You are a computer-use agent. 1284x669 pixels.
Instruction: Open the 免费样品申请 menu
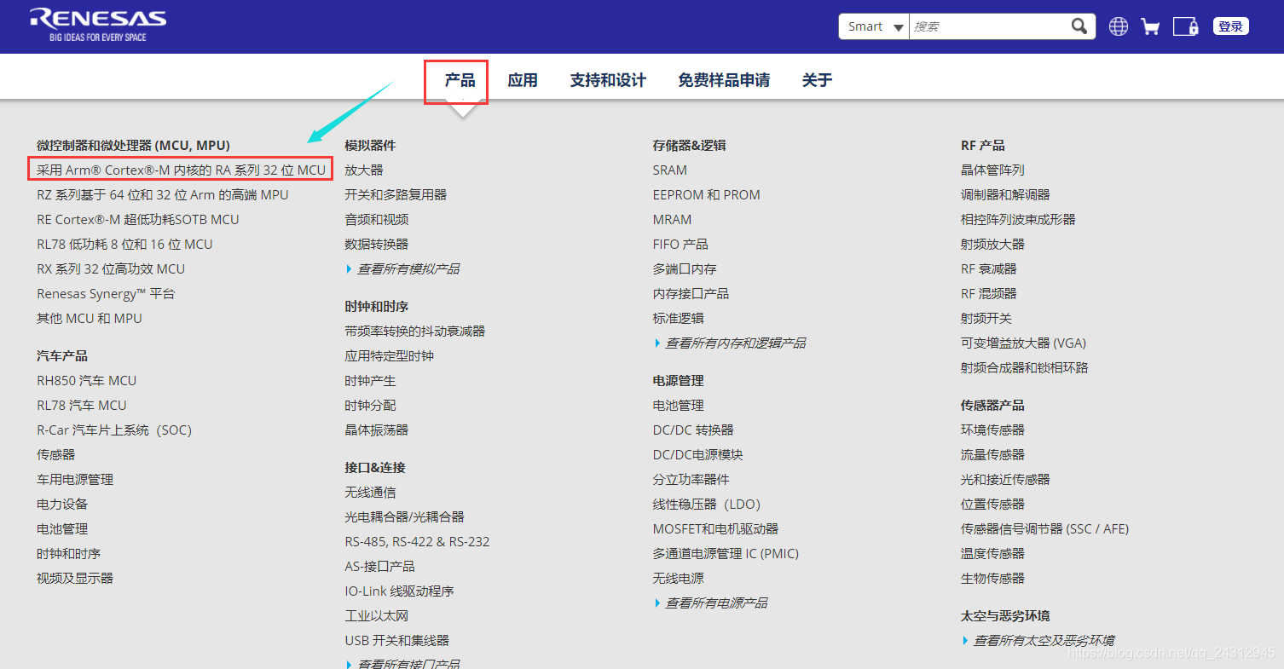point(722,79)
